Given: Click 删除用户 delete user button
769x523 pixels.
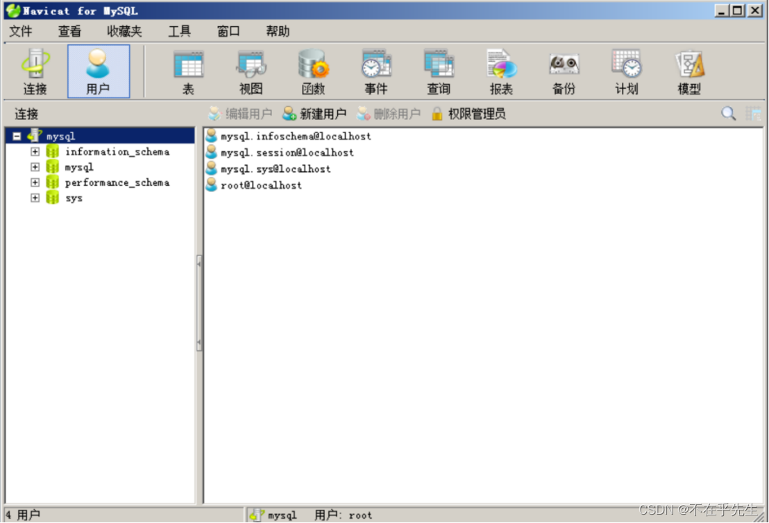Looking at the screenshot, I should click(x=389, y=114).
